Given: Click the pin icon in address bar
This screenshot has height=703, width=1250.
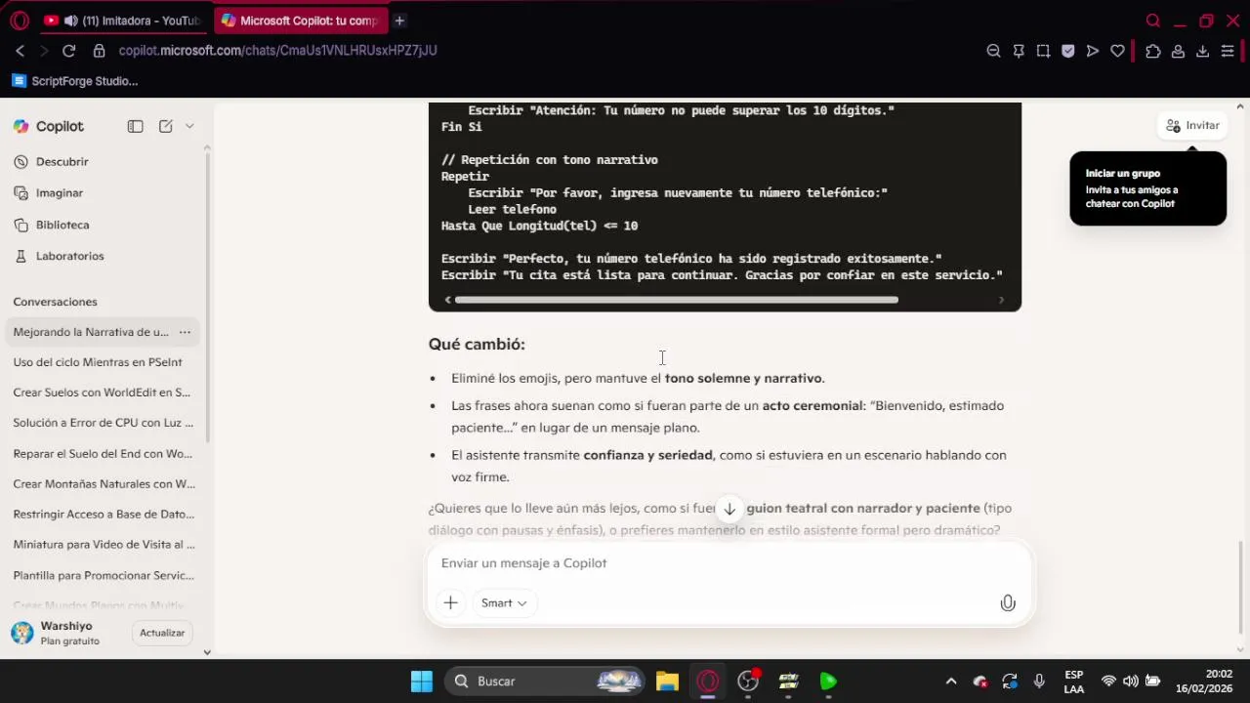Looking at the screenshot, I should (1019, 51).
